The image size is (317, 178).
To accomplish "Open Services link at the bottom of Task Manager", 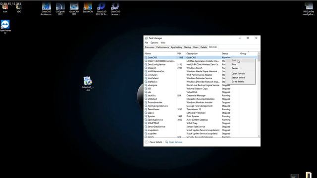I will [174, 142].
